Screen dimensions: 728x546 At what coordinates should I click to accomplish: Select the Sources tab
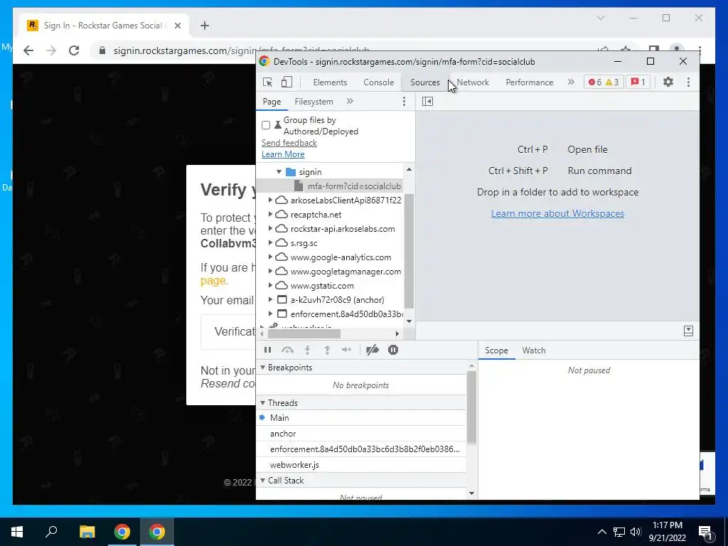pyautogui.click(x=425, y=82)
